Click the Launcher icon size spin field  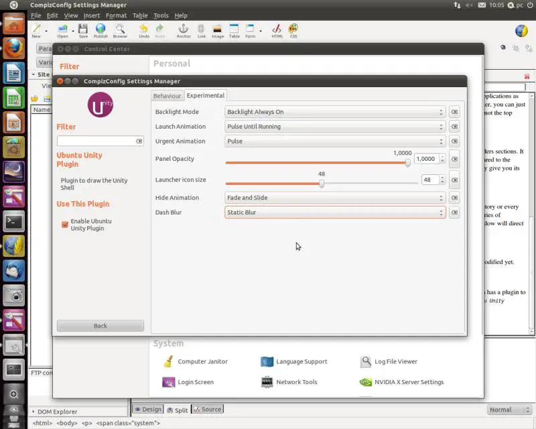430,180
